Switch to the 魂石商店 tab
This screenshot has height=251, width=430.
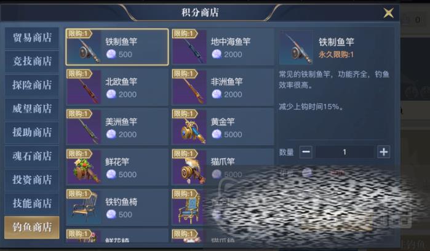[x=32, y=156]
